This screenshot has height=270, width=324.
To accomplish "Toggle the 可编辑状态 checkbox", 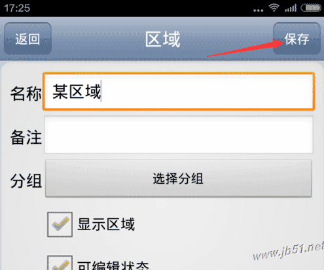I will pos(60,263).
